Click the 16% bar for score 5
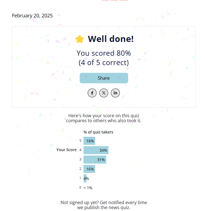 pyautogui.click(x=89, y=141)
